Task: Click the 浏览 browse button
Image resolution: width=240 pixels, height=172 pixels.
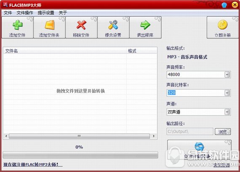Action: [x=223, y=132]
